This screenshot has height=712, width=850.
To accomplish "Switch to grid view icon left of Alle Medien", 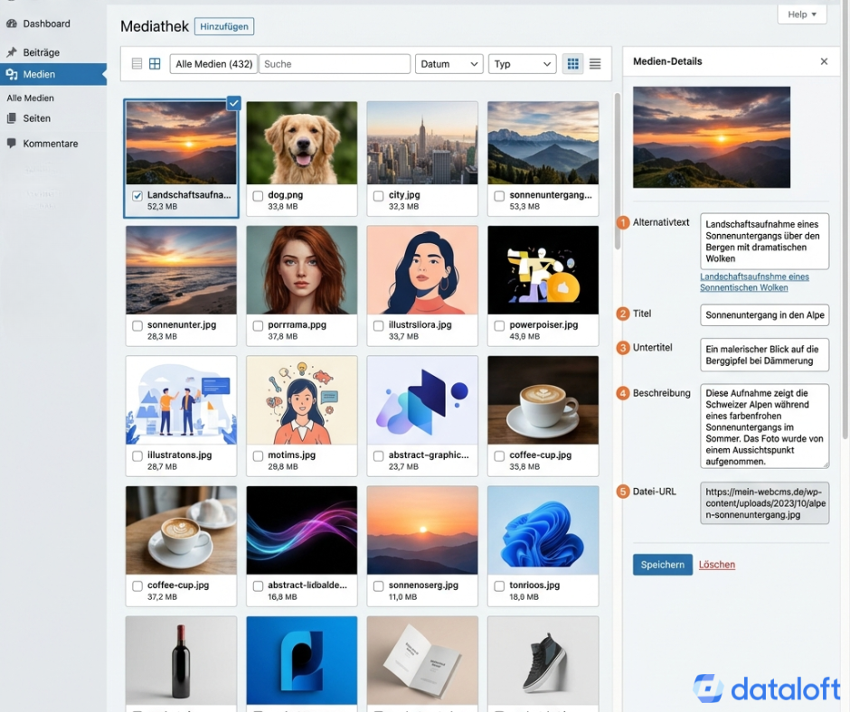I will 155,64.
